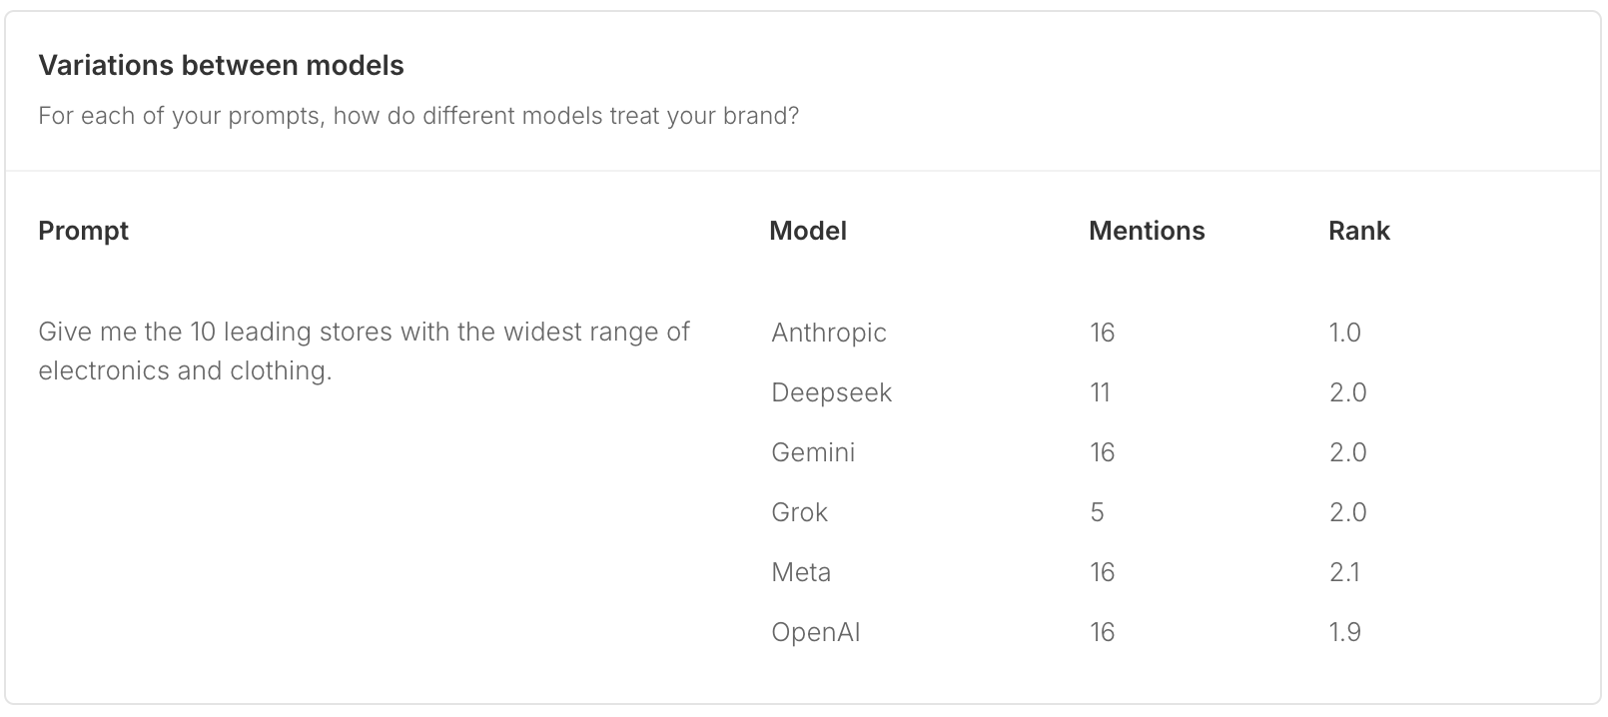Image resolution: width=1608 pixels, height=717 pixels.
Task: Click OpenAI's rank value 1.9
Action: point(1344,632)
